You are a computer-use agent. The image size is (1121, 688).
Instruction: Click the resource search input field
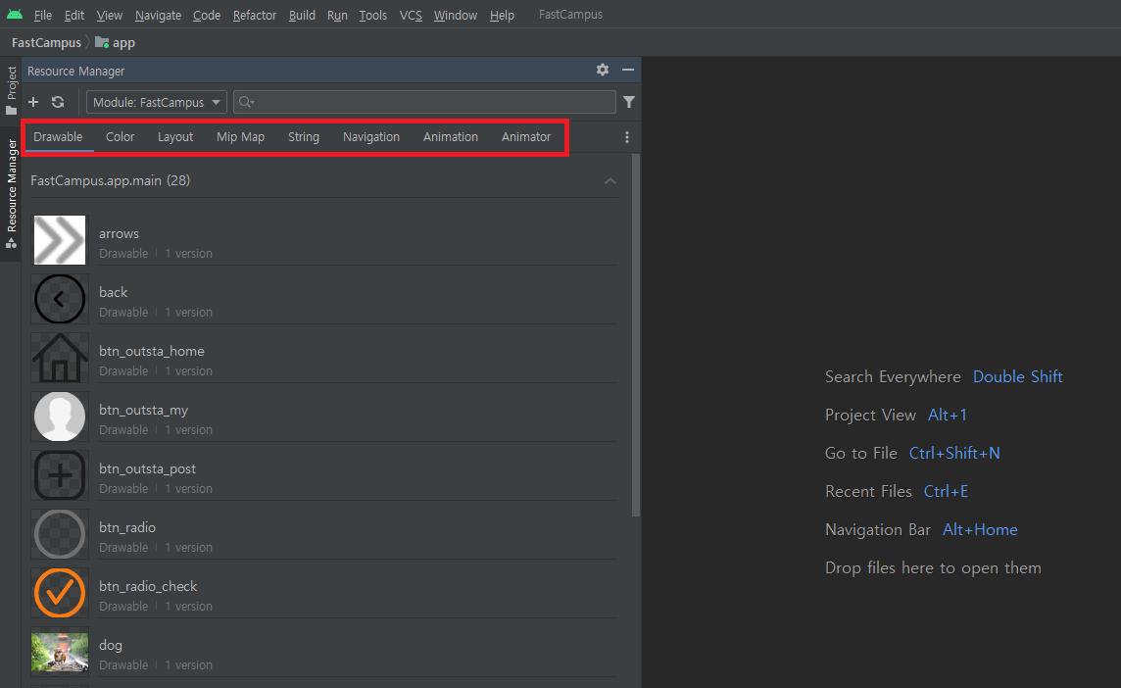click(x=424, y=102)
